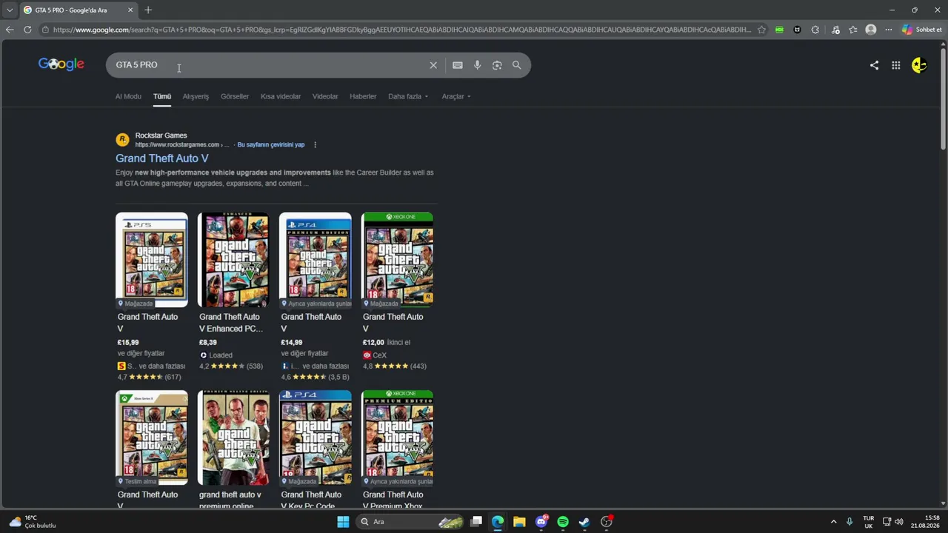Open the Xbox One £12,00 cover thumbnail
This screenshot has width=948, height=533.
[x=398, y=260]
